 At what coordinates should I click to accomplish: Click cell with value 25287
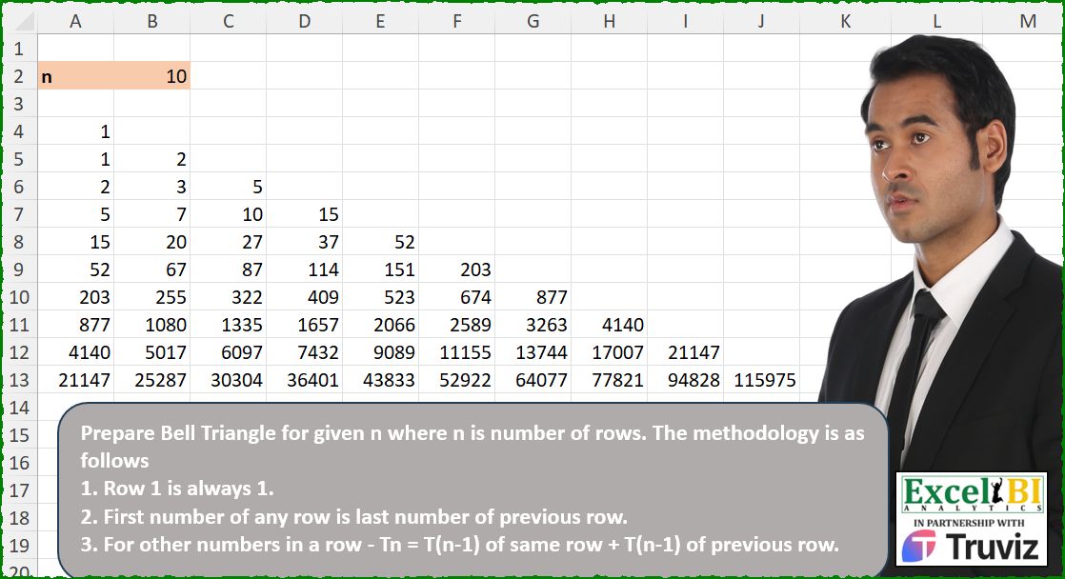click(152, 379)
